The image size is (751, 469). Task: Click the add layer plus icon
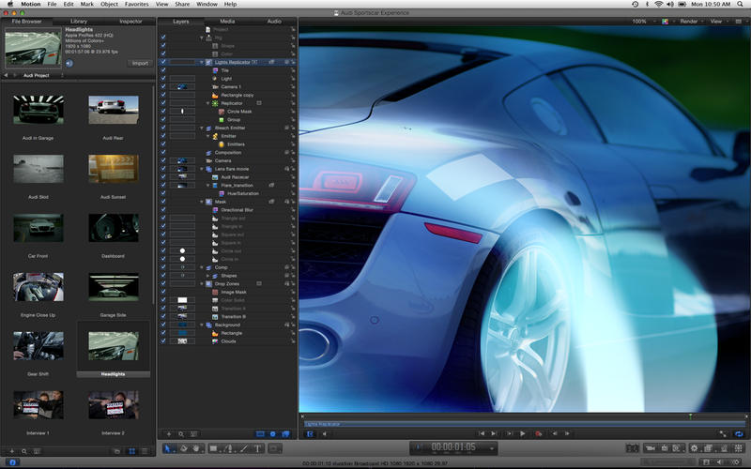tap(169, 434)
